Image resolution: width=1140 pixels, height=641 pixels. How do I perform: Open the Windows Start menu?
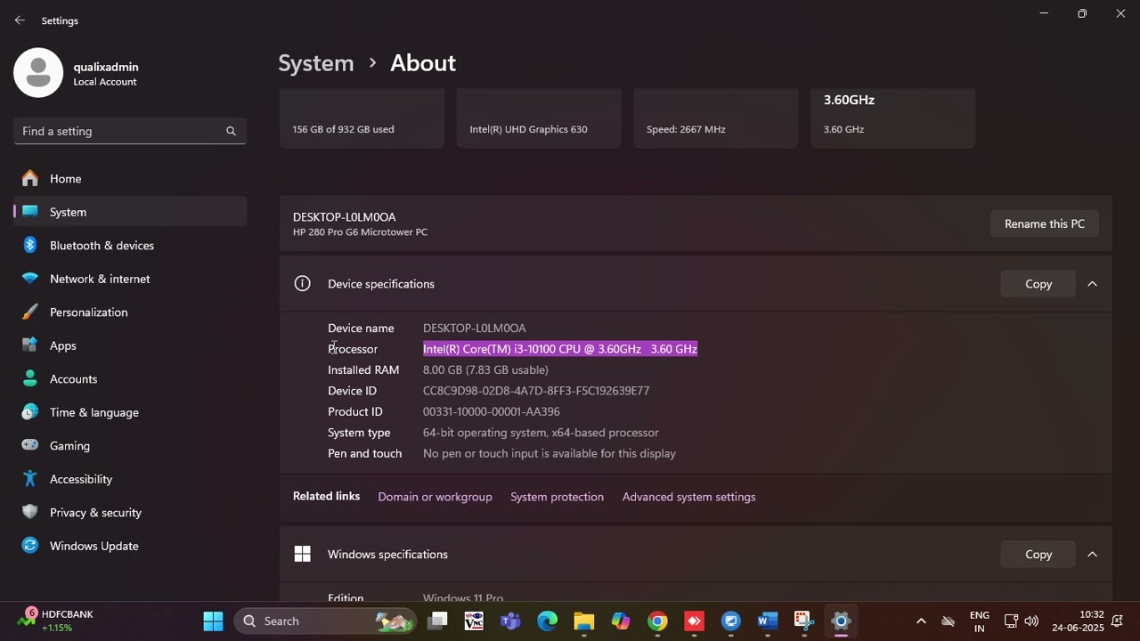[213, 621]
